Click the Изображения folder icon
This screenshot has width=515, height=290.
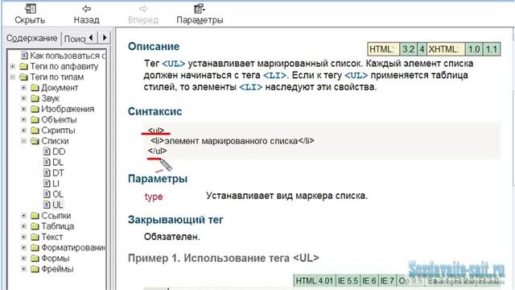coord(35,110)
